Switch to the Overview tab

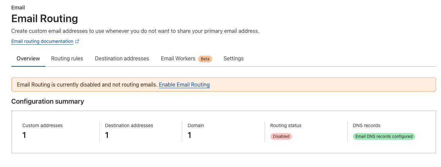(28, 58)
